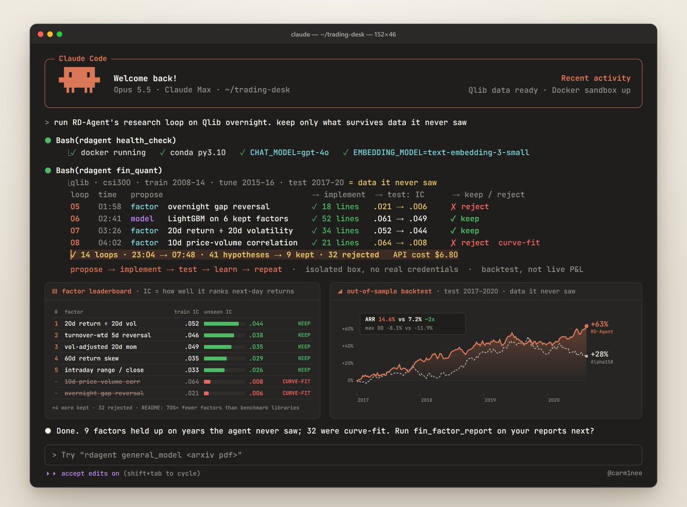Minimize the terminal using the yellow button
687x507 pixels.
point(50,34)
